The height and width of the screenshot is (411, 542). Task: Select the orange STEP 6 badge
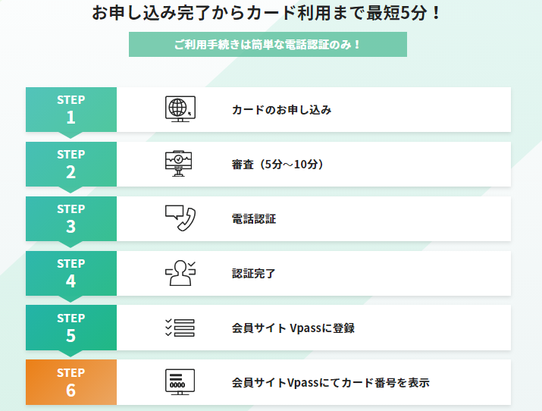71,382
